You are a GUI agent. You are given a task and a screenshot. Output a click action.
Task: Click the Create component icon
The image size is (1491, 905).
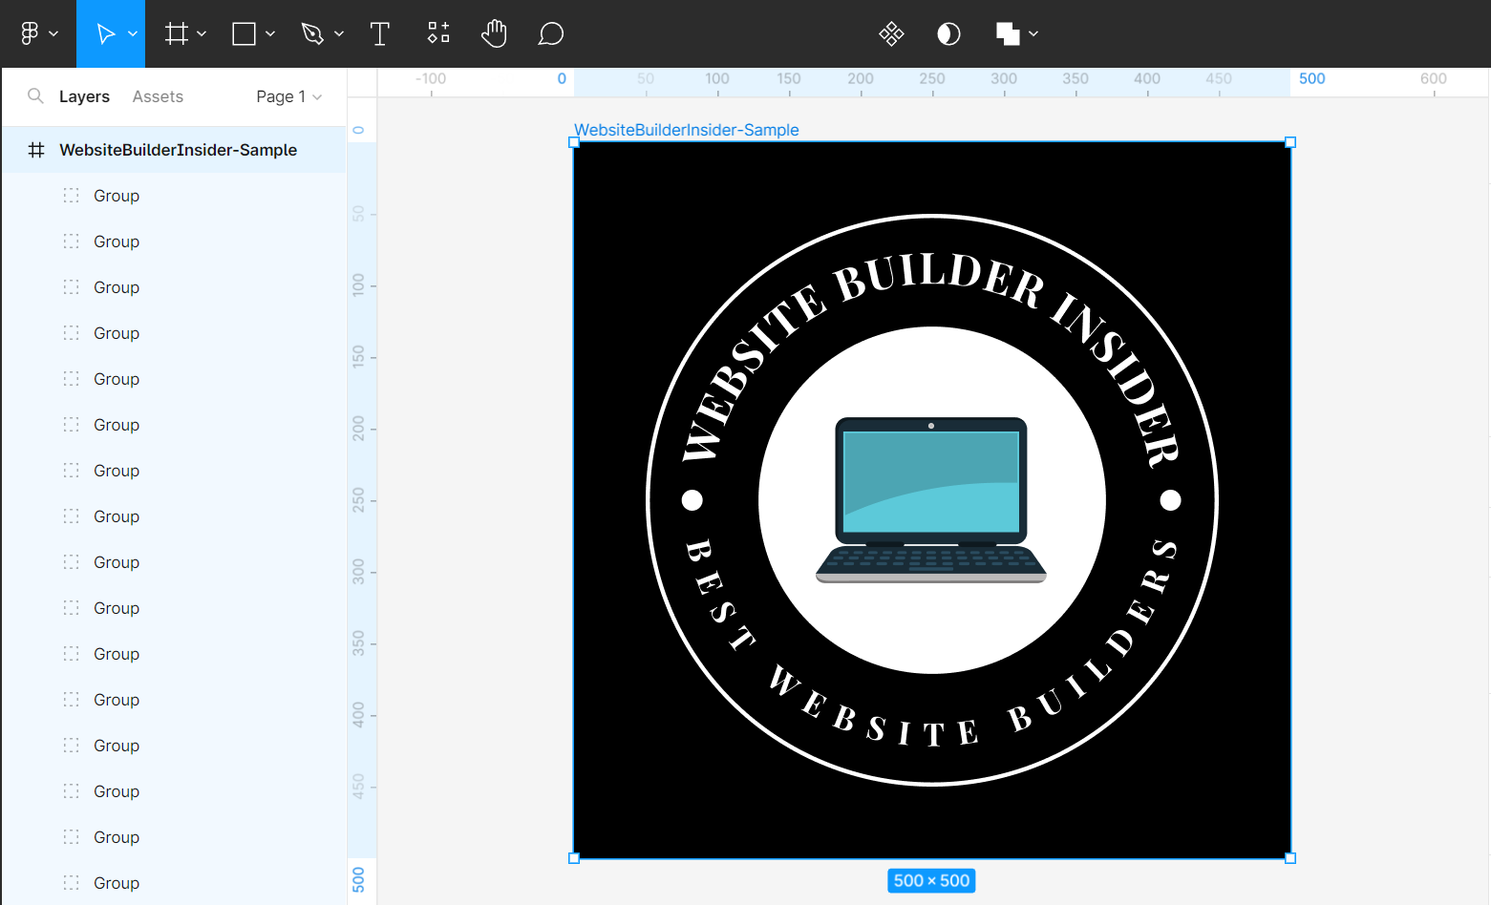click(x=891, y=34)
